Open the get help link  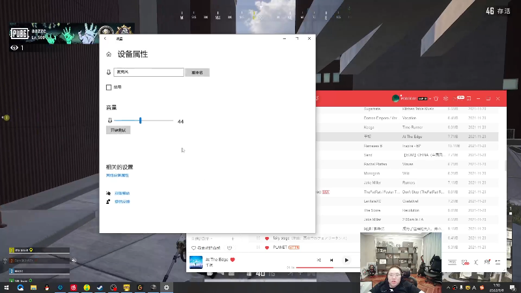(x=122, y=193)
